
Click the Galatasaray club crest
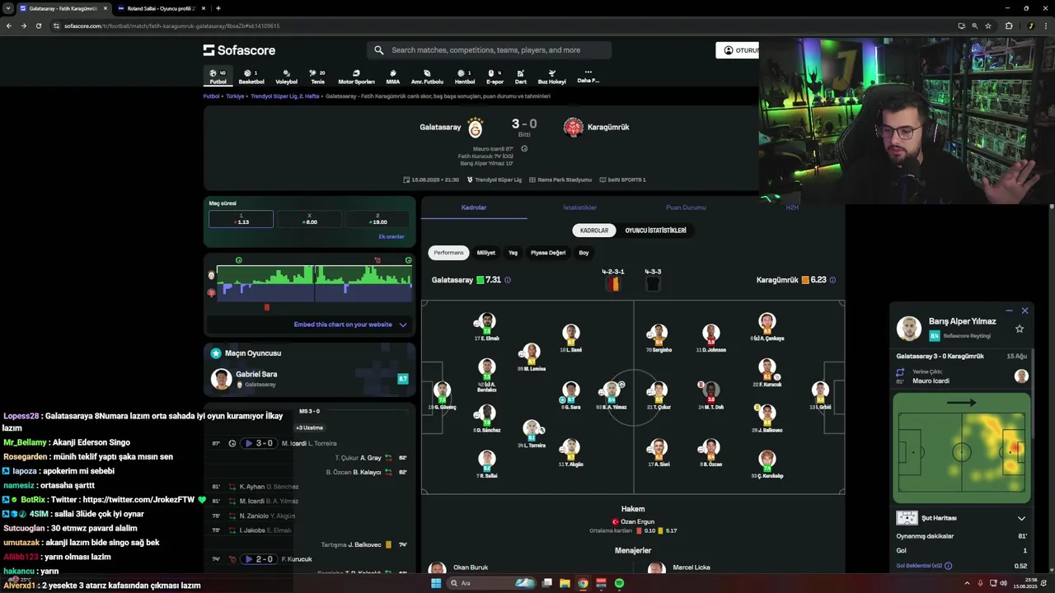[475, 128]
